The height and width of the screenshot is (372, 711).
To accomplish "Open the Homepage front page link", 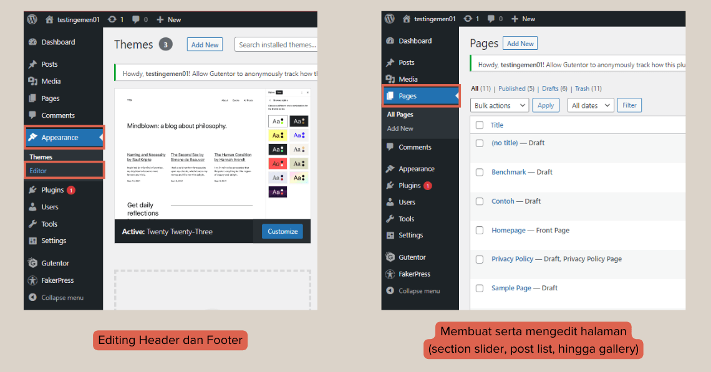I will [x=508, y=230].
